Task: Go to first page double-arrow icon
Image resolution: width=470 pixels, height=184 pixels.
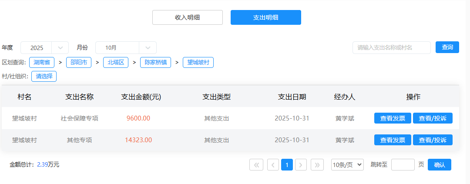Action: [x=256, y=165]
